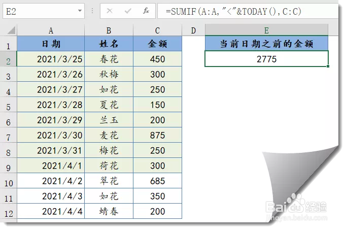This screenshot has width=346, height=230.
Task: Select column E header
Action: (x=266, y=30)
